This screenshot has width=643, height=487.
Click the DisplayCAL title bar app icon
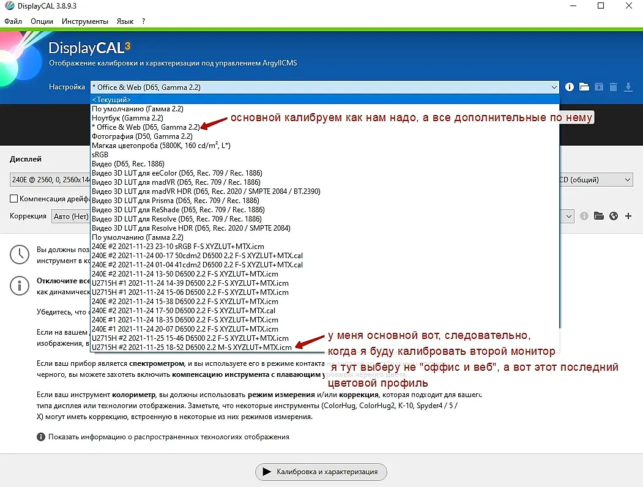[9, 6]
